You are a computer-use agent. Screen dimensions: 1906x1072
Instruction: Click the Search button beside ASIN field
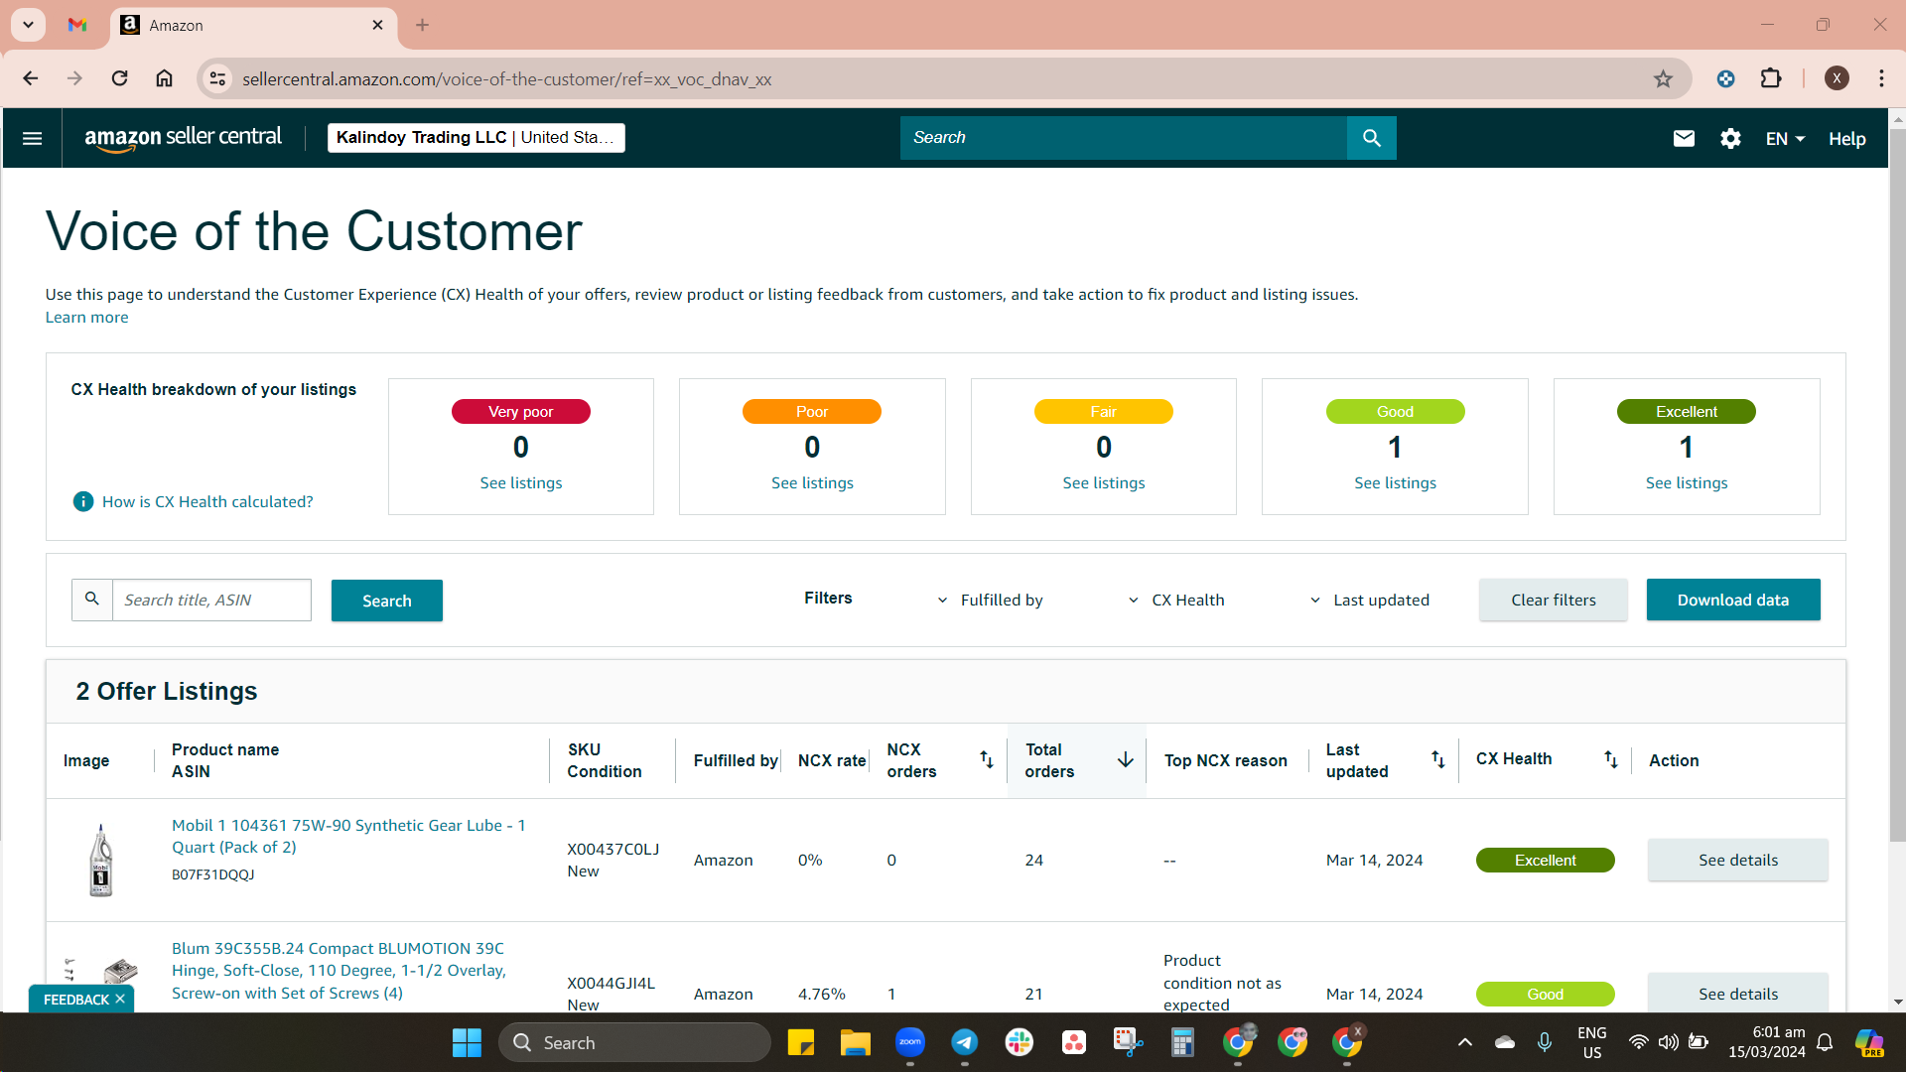pyautogui.click(x=386, y=601)
